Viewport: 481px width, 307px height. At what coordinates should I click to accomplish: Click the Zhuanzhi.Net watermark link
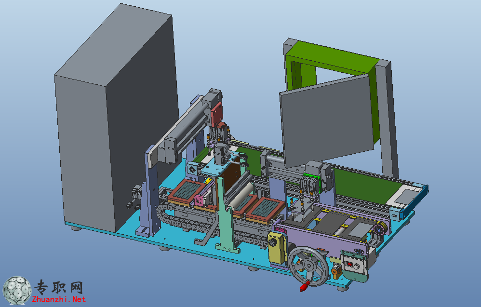pos(59,299)
